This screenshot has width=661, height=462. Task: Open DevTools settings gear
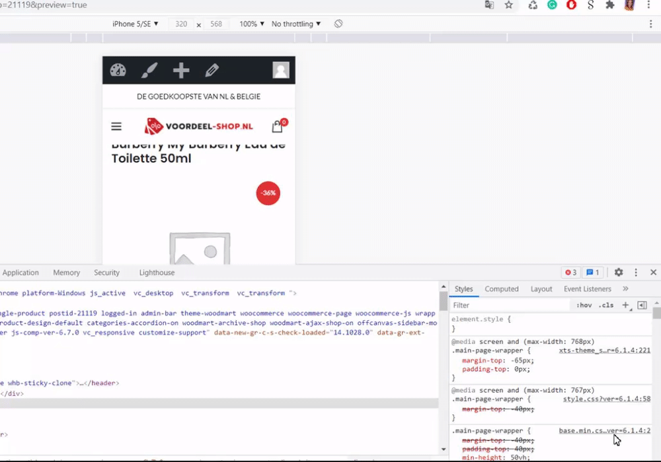(x=619, y=272)
